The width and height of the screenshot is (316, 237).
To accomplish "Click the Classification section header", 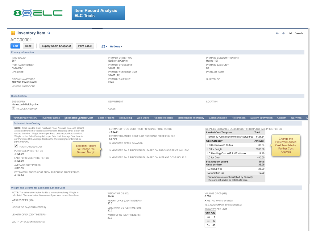I will point(157,96).
